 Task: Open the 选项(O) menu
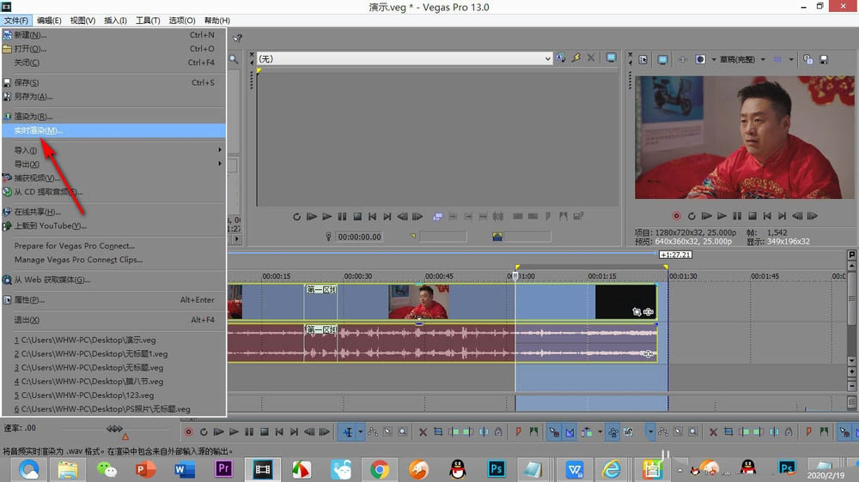pos(182,21)
